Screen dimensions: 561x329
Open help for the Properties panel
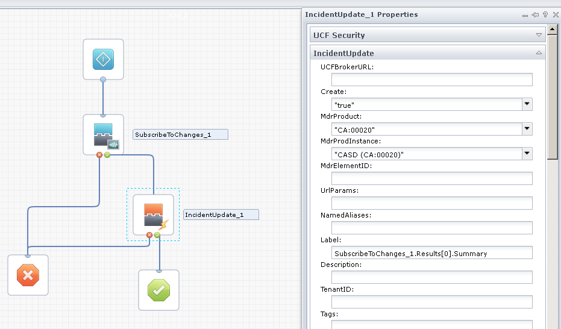coord(544,14)
